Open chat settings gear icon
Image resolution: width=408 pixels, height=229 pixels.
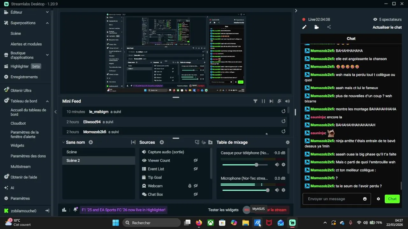(x=378, y=199)
